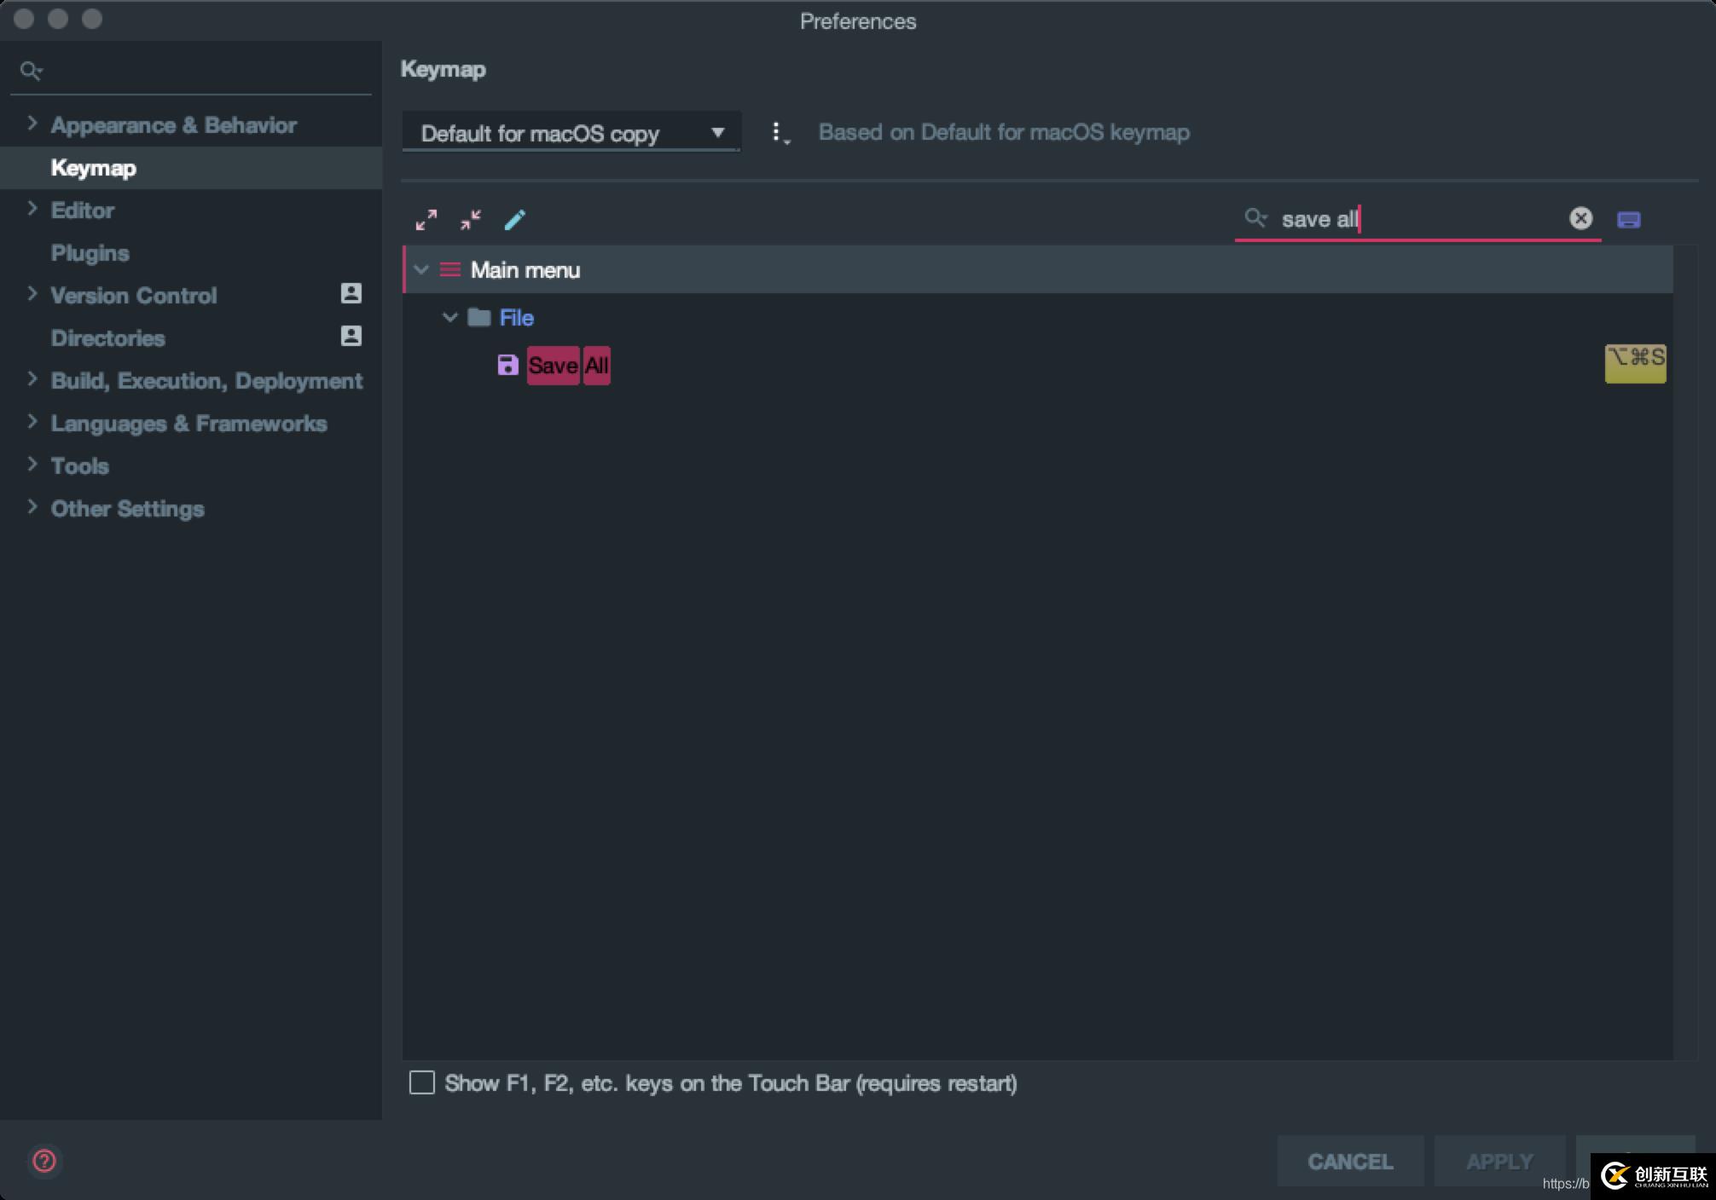The width and height of the screenshot is (1716, 1200).
Task: Select the Editor section in sidebar
Action: (81, 210)
